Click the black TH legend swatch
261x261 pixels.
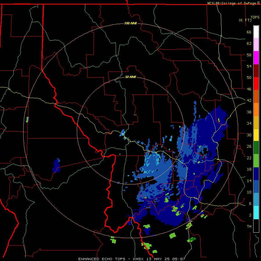pos(256,226)
